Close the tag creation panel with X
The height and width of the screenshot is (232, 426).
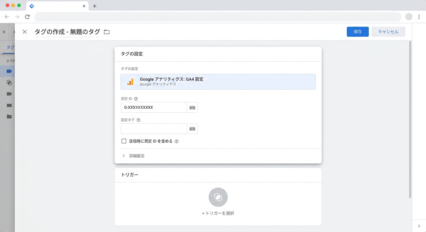pyautogui.click(x=25, y=32)
